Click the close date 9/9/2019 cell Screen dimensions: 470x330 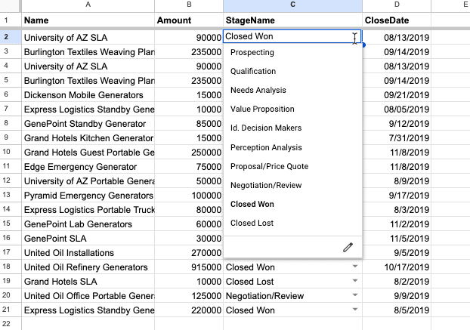pos(397,296)
